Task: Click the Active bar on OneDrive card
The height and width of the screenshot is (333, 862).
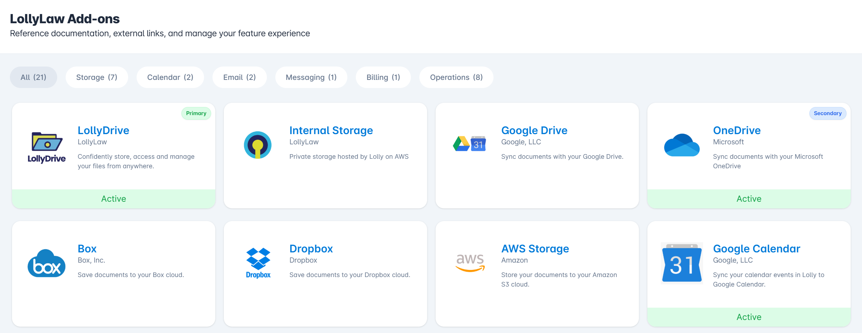Action: tap(749, 199)
